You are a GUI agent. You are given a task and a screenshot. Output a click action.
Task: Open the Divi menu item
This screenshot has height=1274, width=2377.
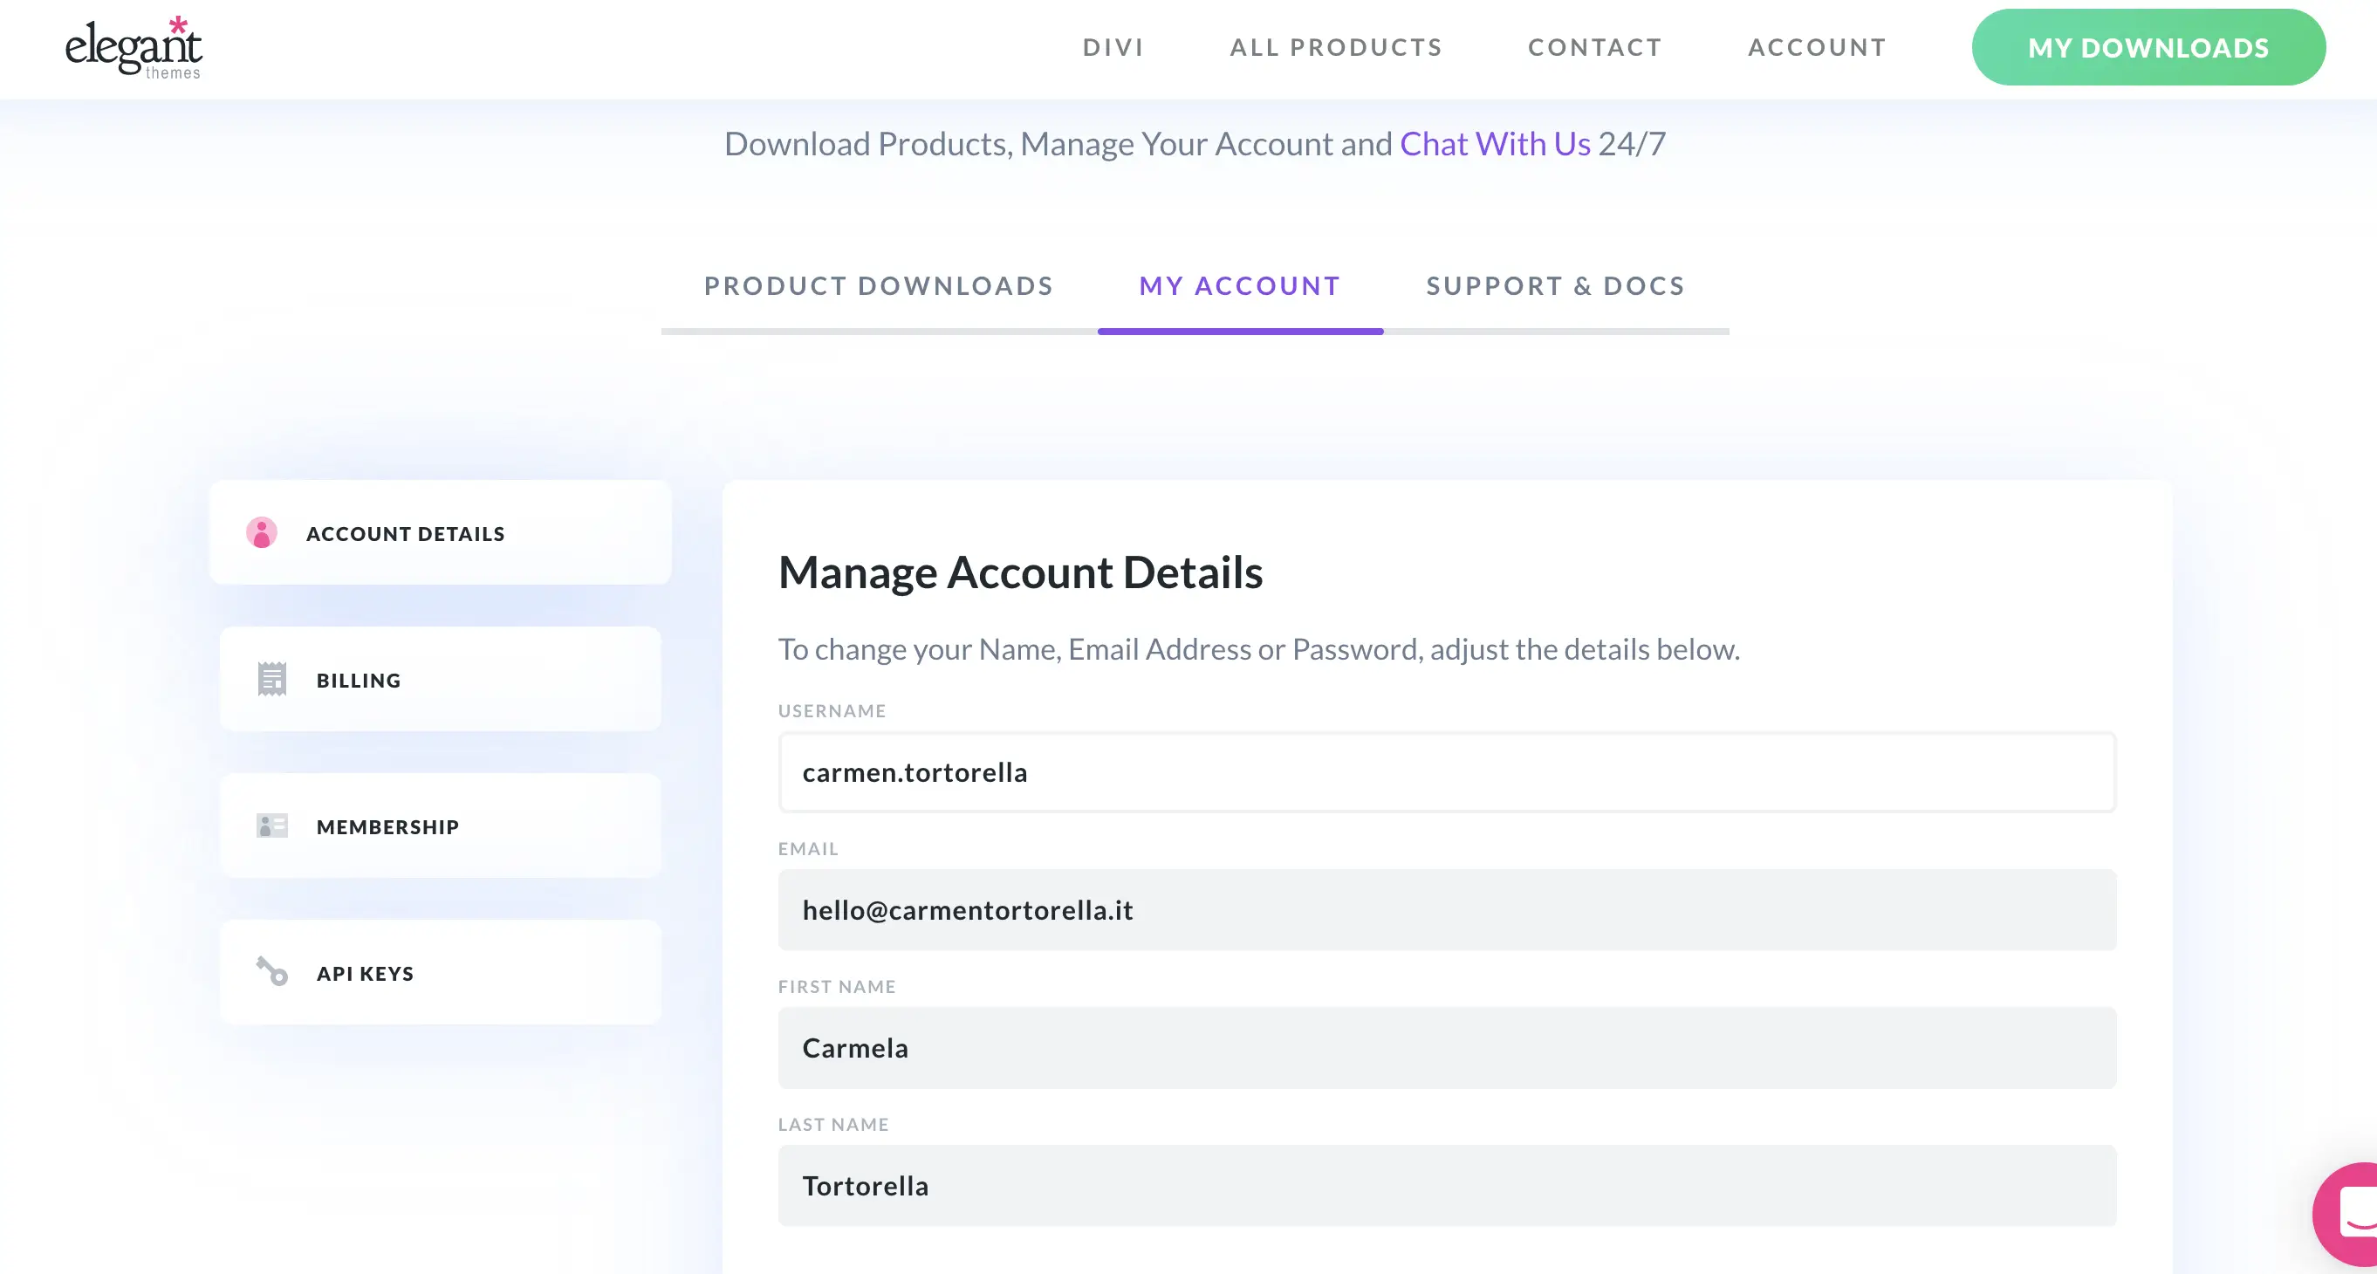click(x=1113, y=48)
